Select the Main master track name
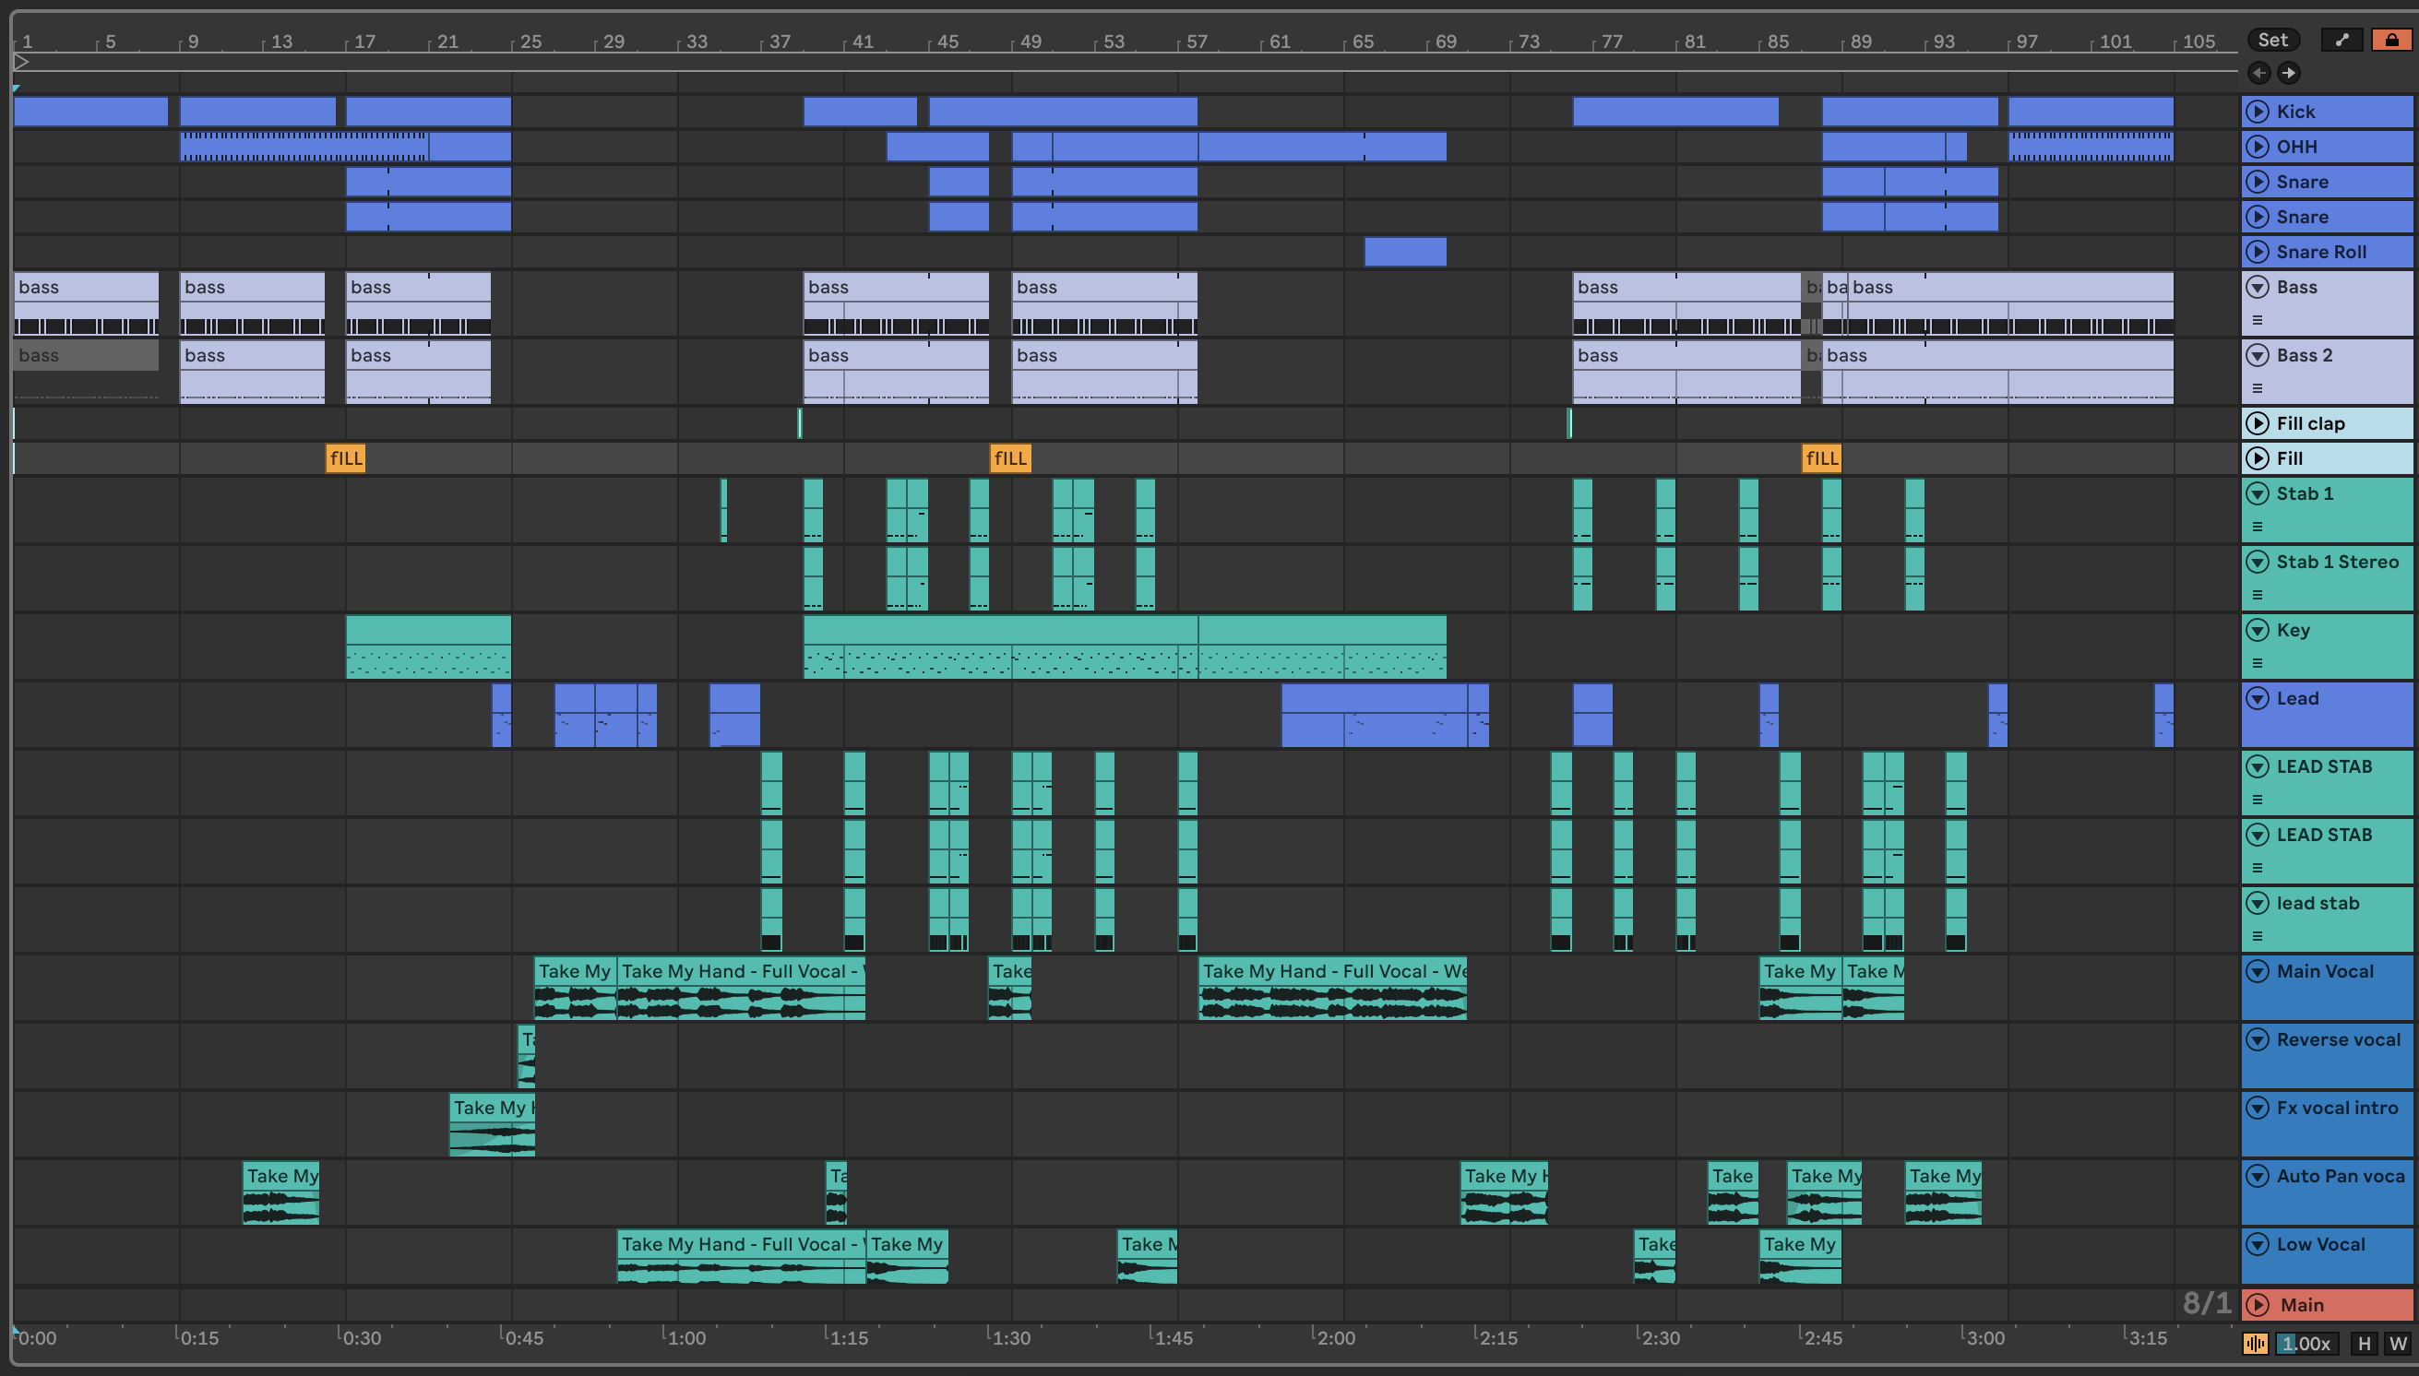The image size is (2419, 1376). (x=2302, y=1304)
